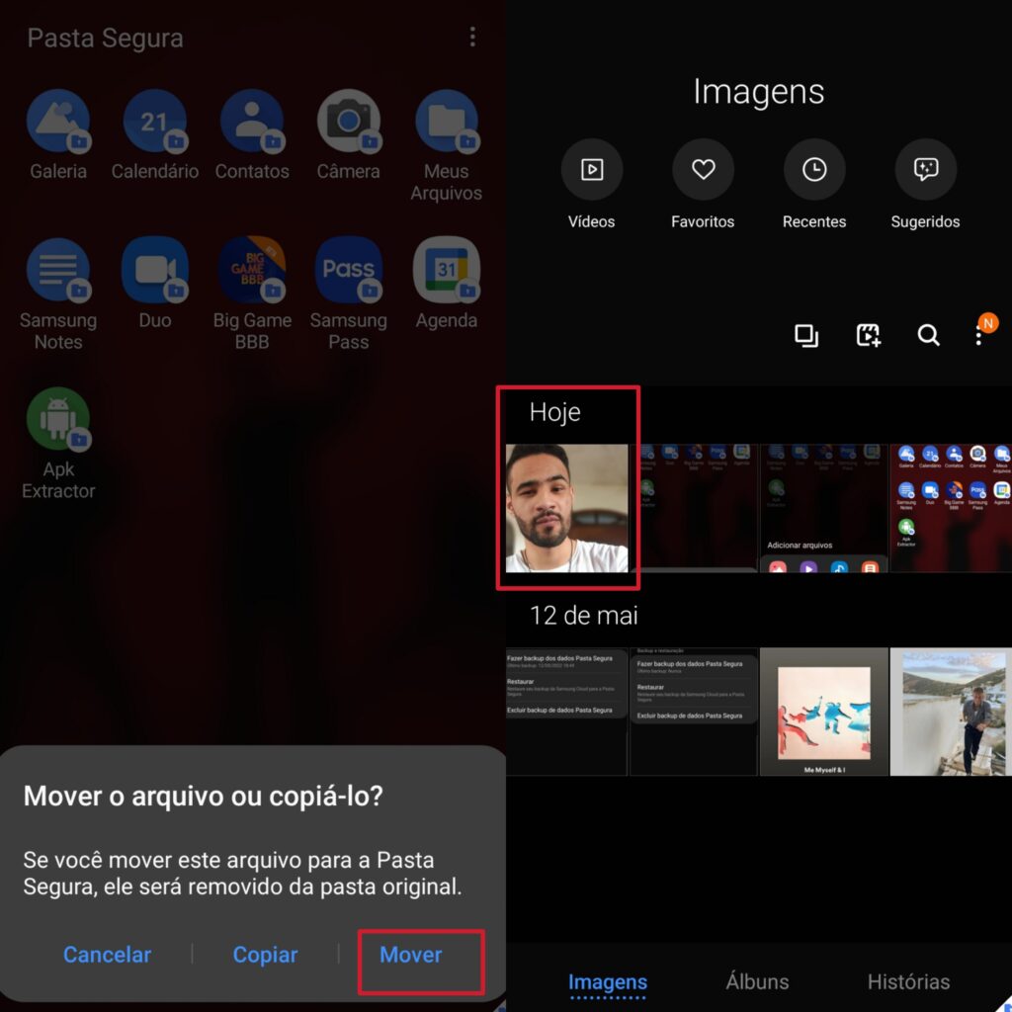Launch the Contatos app
1012x1012 pixels.
[252, 123]
